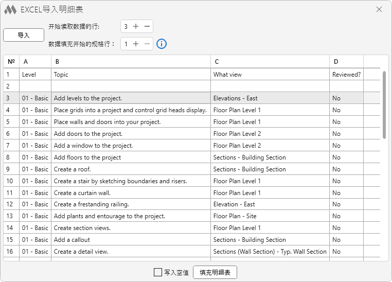Increment the fill start spec row number
This screenshot has width=392, height=282.
pyautogui.click(x=136, y=44)
